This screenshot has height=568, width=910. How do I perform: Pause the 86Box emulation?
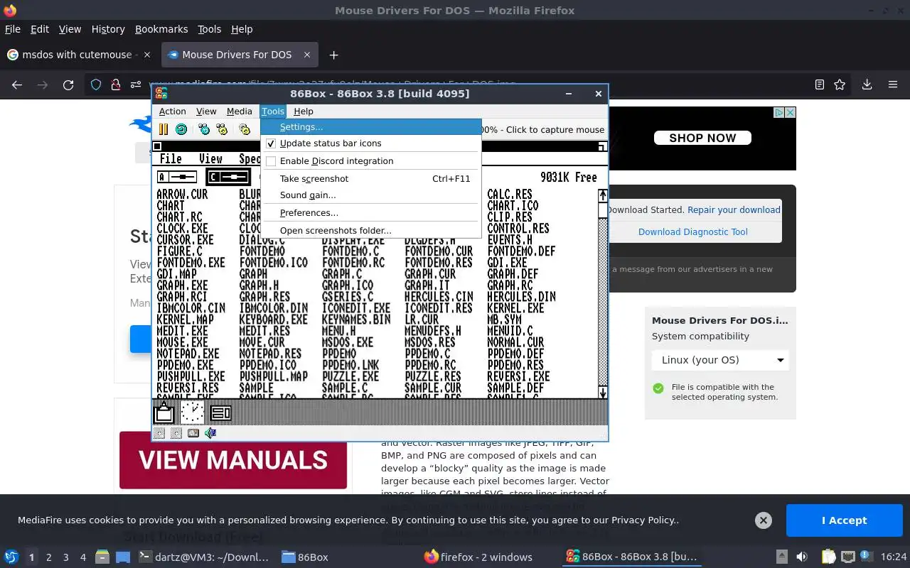pos(164,129)
